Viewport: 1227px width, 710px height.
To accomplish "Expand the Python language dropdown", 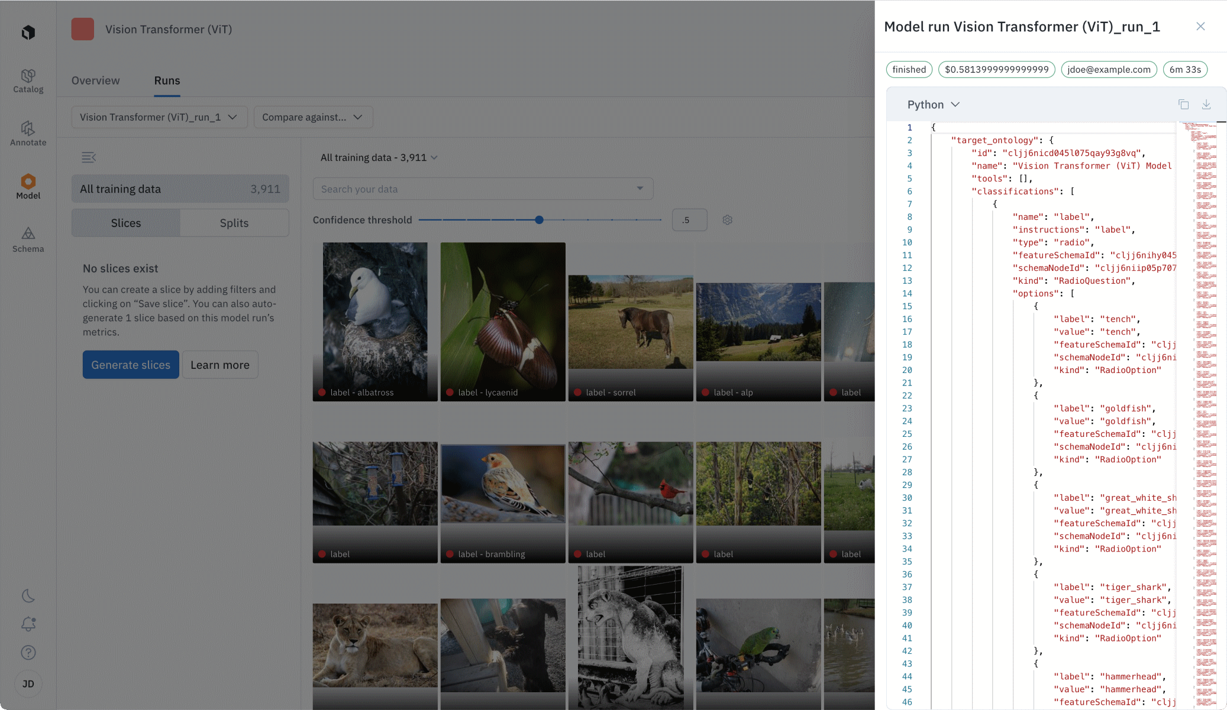I will click(x=933, y=105).
